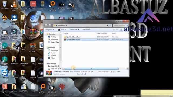Launch the Kaspersky VPN shortcut
This screenshot has height=97, width=173.
[x=5, y=61]
